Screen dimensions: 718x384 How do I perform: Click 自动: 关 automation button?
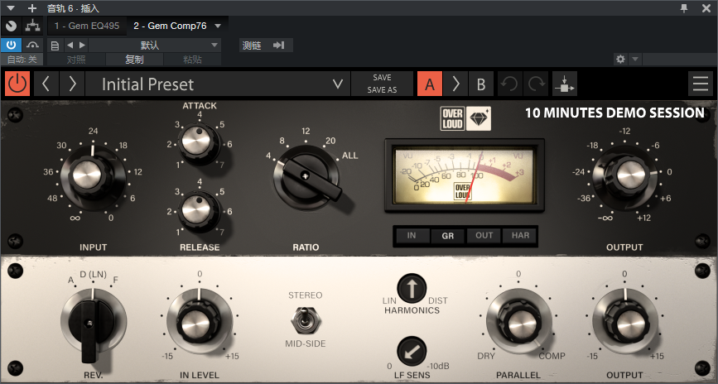tap(22, 60)
